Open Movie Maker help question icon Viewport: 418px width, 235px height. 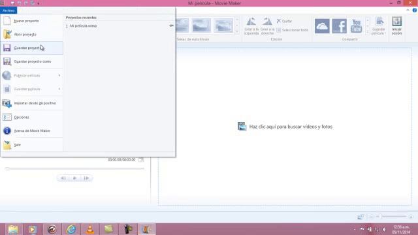click(x=415, y=10)
